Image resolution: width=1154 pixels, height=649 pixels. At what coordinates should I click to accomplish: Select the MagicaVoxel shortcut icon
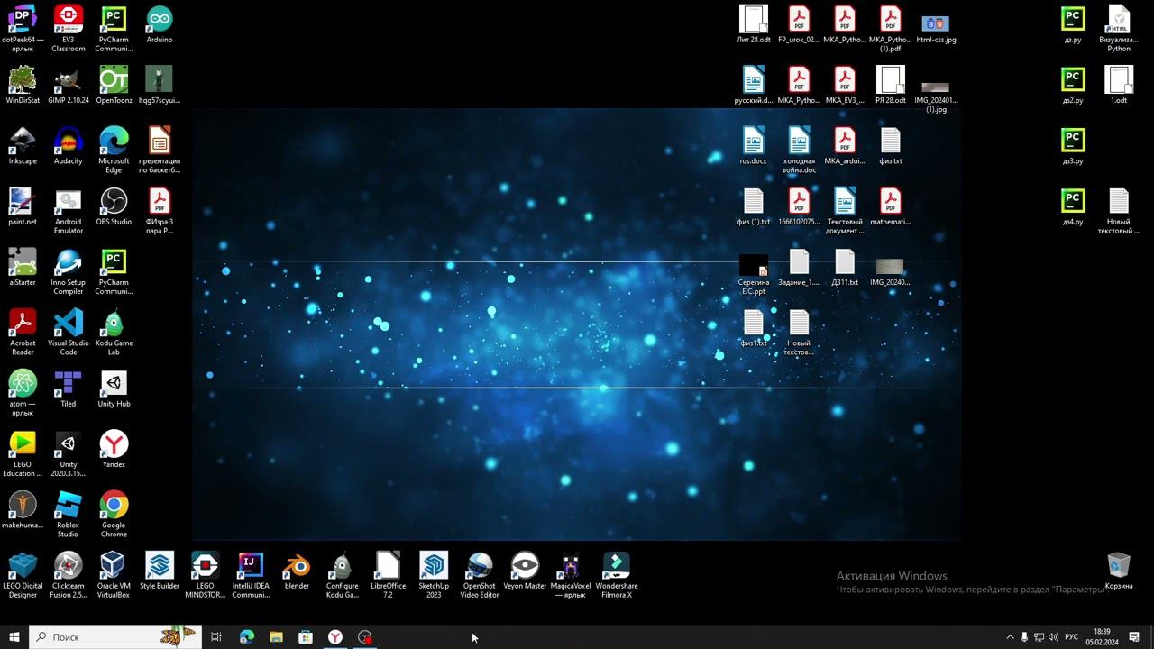pos(571,574)
